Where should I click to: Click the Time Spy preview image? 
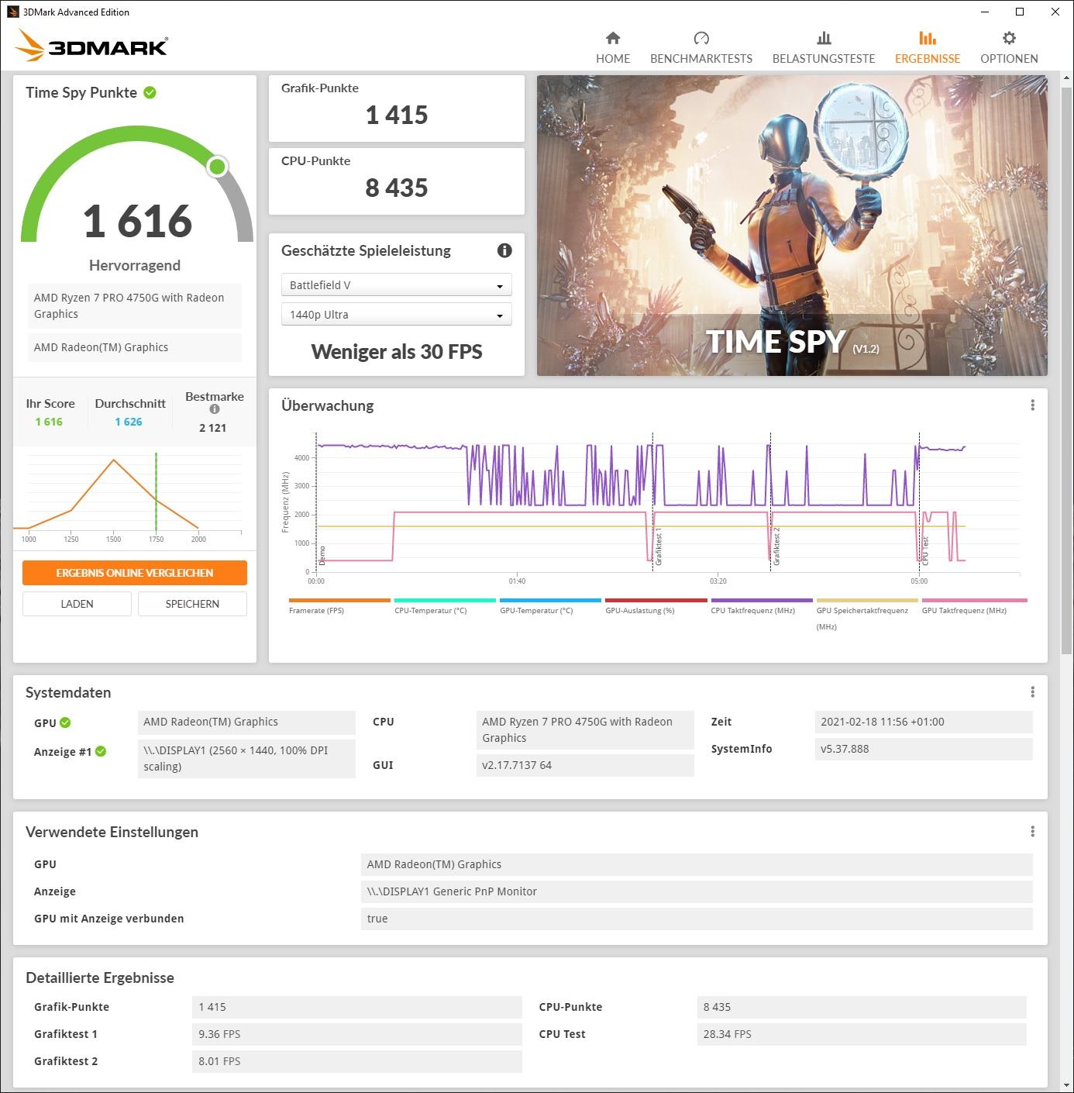[792, 226]
